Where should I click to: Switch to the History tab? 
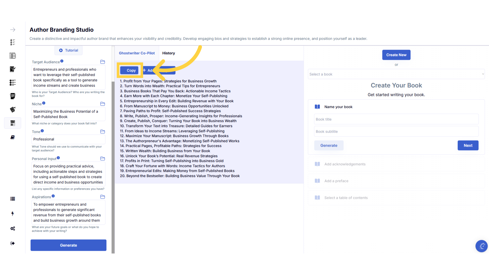pos(168,53)
